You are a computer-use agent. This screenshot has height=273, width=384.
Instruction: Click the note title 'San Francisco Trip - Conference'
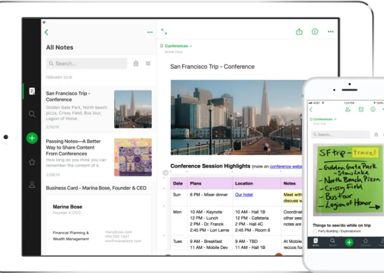pos(212,67)
